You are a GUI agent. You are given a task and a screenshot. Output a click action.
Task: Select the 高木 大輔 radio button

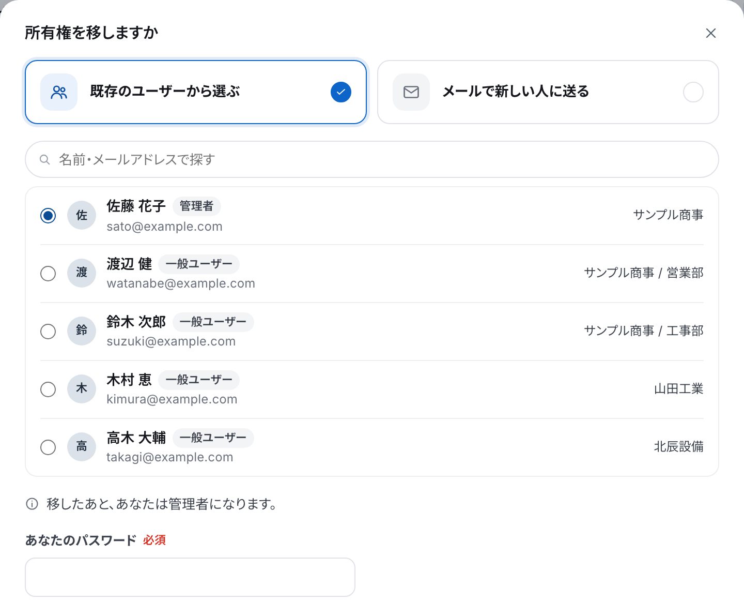tap(48, 447)
